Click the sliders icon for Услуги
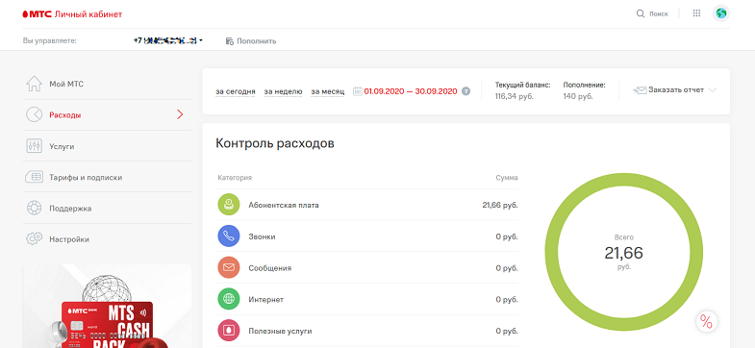 coord(35,146)
